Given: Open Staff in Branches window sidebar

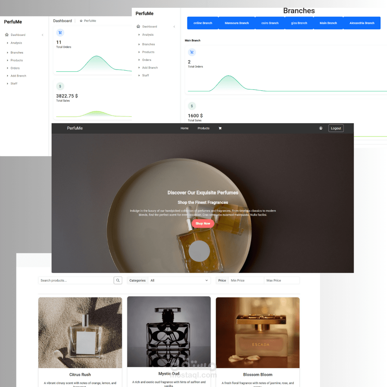Looking at the screenshot, I should pos(145,76).
